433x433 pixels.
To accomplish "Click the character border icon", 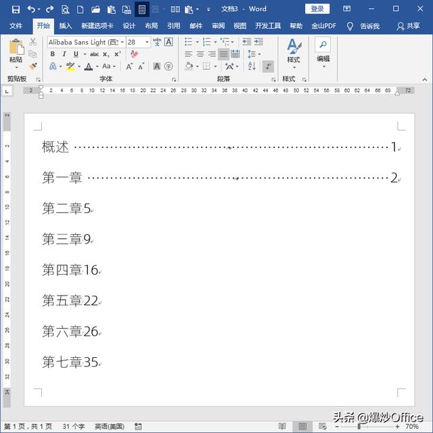I will tap(168, 42).
